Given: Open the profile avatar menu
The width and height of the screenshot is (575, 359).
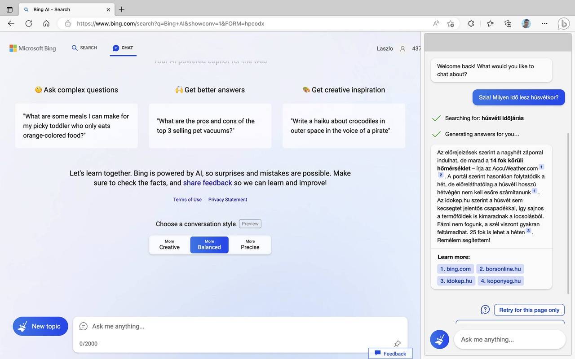Looking at the screenshot, I should point(526,23).
